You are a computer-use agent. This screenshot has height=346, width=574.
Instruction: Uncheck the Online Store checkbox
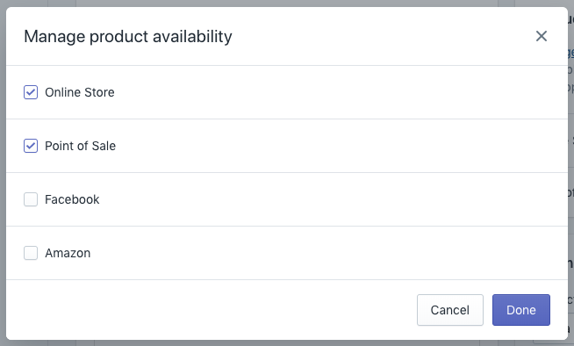pyautogui.click(x=31, y=92)
